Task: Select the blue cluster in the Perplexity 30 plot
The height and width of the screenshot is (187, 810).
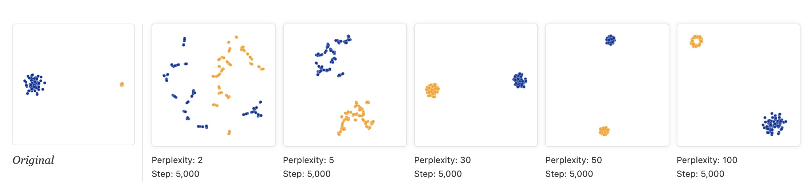Action: (x=520, y=80)
